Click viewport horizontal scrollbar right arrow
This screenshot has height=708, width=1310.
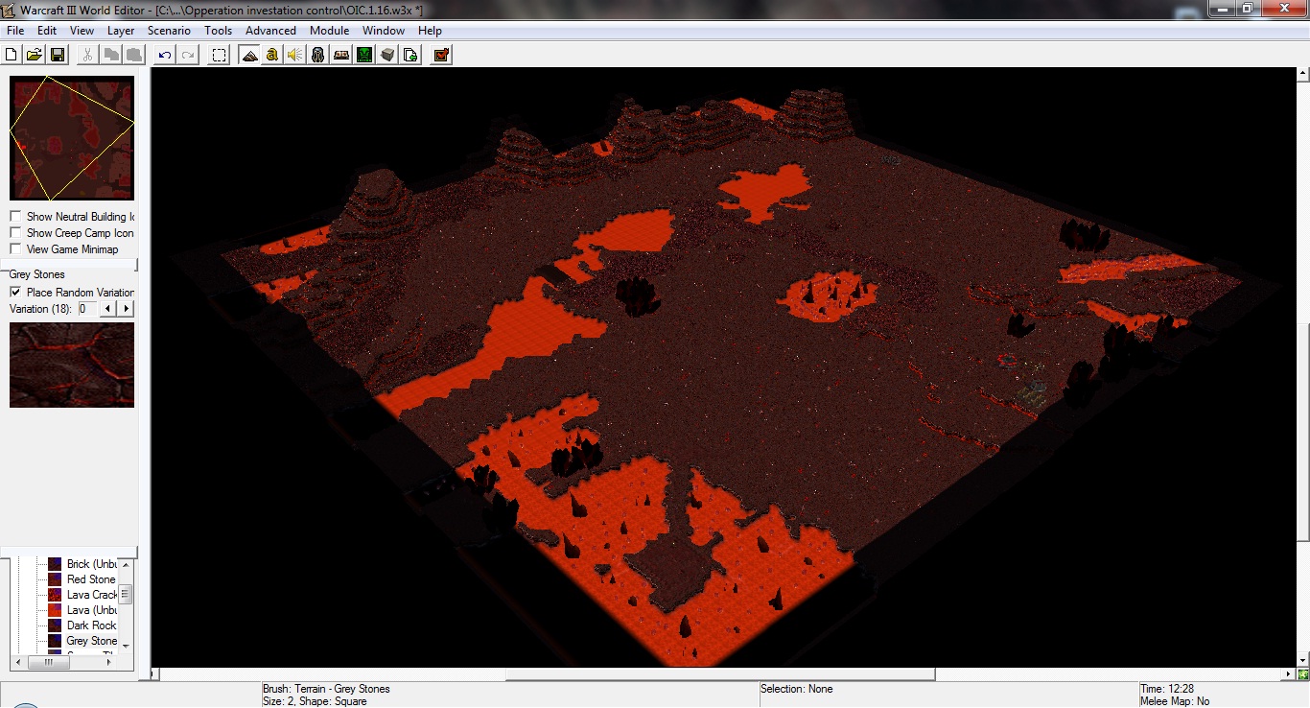[1290, 674]
